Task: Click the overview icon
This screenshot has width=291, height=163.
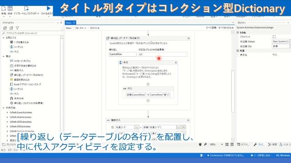Action: [232, 144]
